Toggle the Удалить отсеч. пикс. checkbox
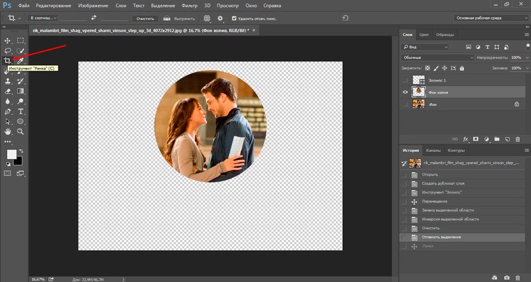 (234, 18)
